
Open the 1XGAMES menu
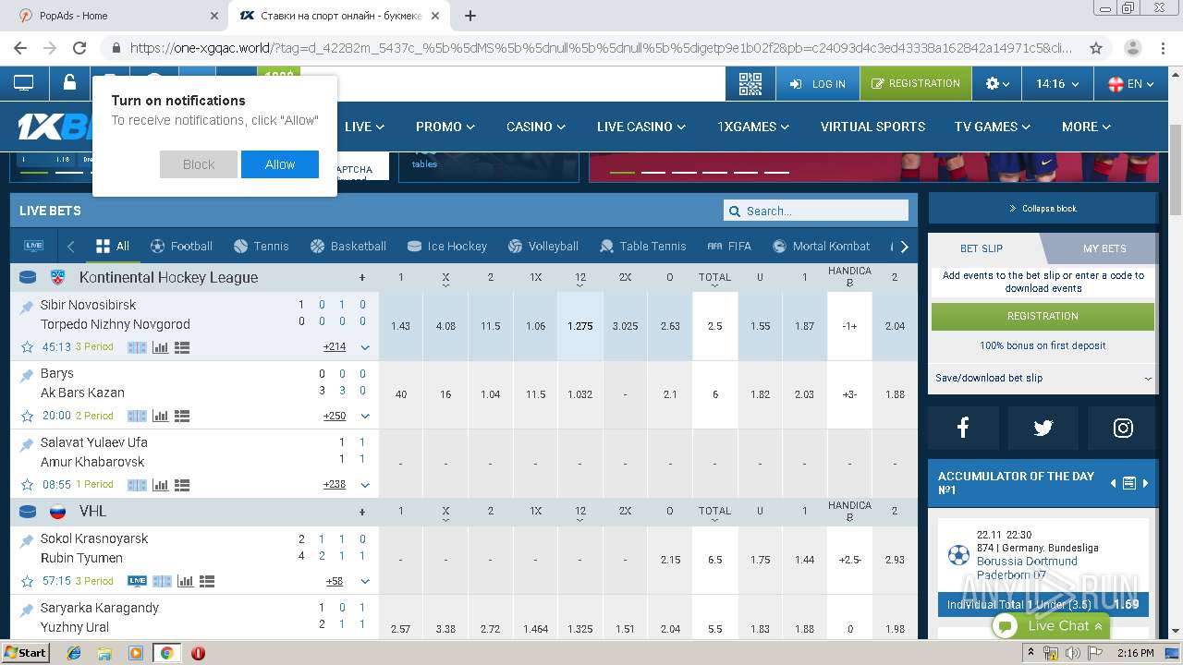[x=753, y=127]
